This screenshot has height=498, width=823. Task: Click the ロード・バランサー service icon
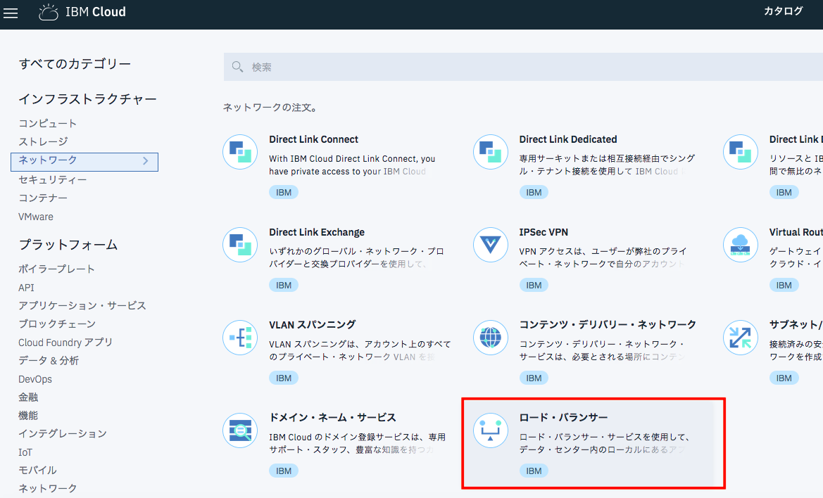[490, 430]
